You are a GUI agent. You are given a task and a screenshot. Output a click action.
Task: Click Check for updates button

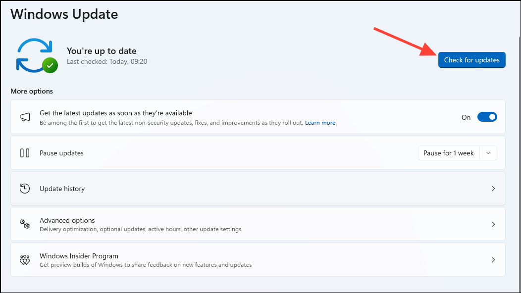[472, 60]
